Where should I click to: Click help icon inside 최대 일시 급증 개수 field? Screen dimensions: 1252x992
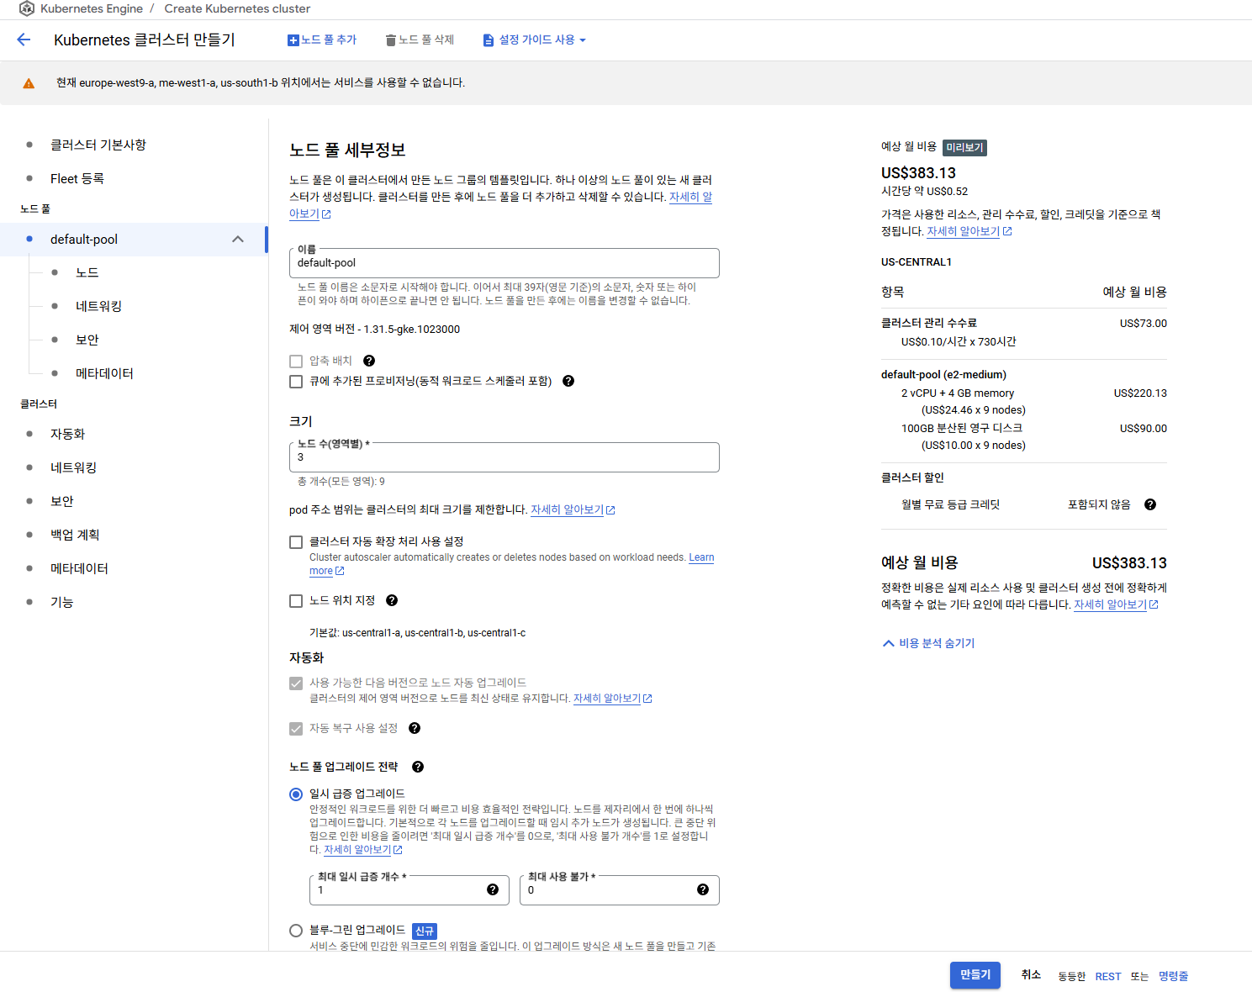tap(493, 889)
